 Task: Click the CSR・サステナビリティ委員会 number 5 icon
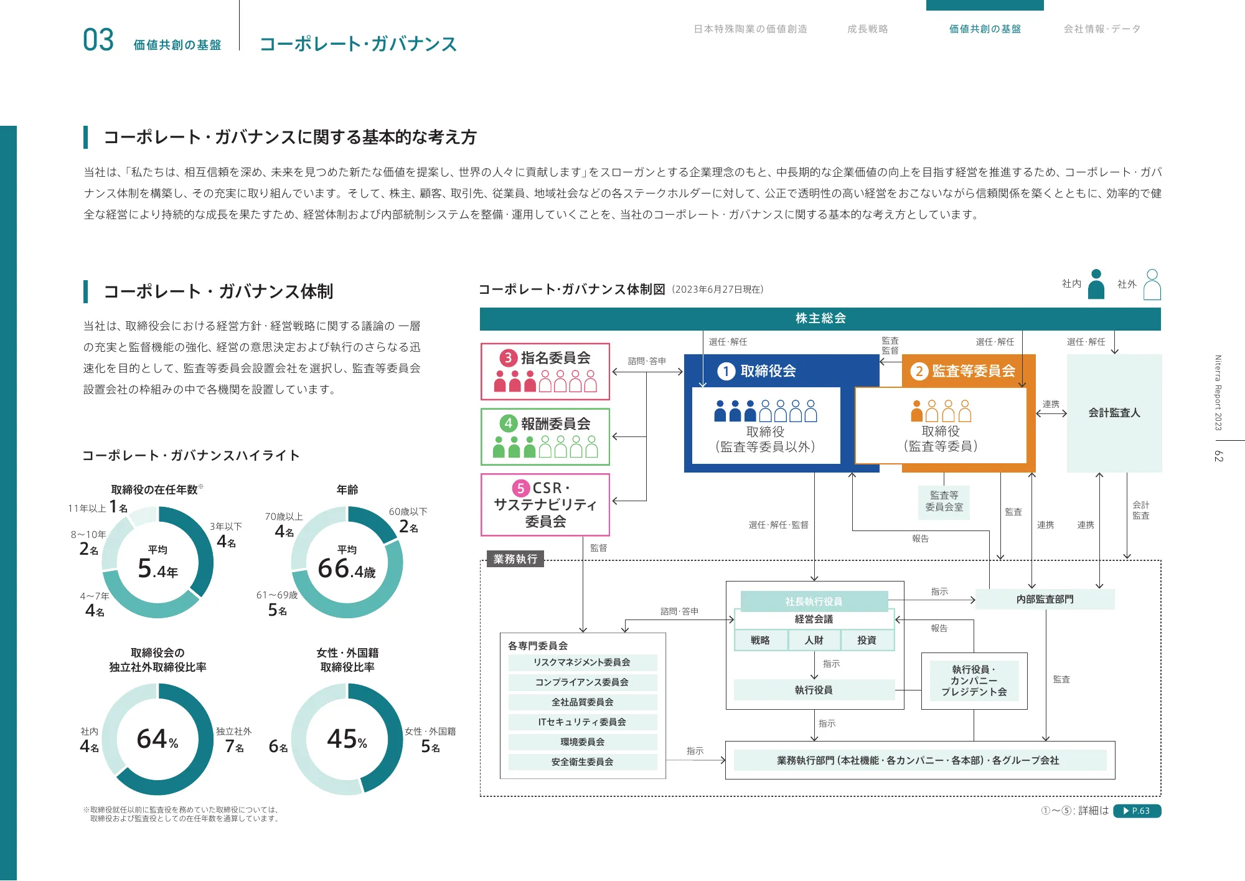tap(520, 489)
